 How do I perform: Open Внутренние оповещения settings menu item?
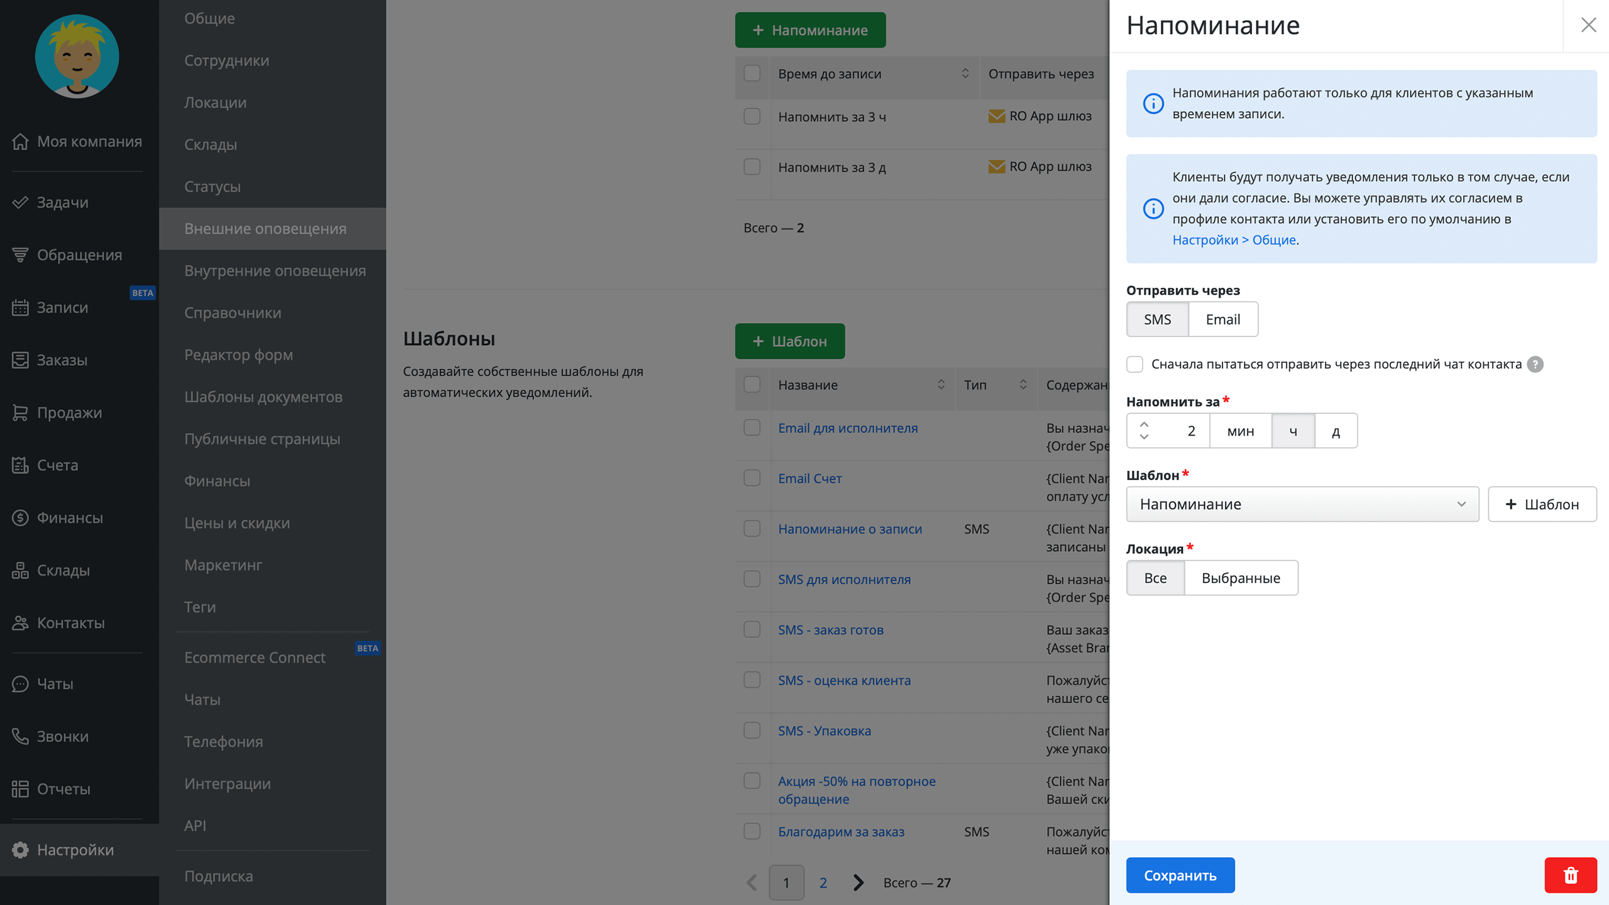(x=275, y=271)
